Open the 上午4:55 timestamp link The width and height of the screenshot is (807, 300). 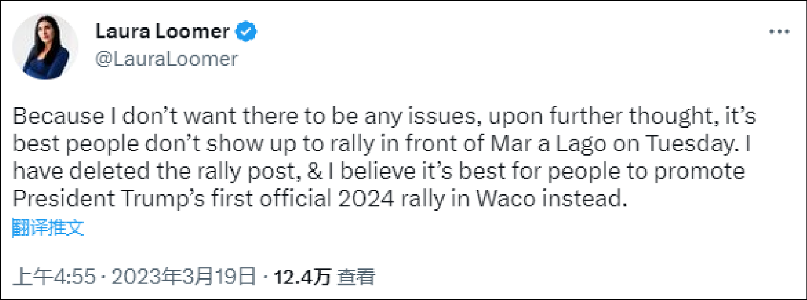pos(56,277)
